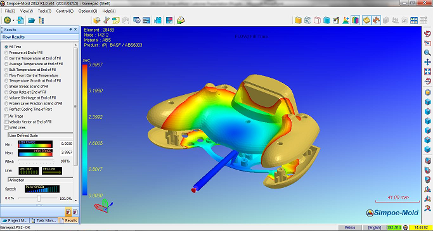This screenshot has width=433, height=231.
Task: Click the Project Manager tab
Action: point(15,220)
